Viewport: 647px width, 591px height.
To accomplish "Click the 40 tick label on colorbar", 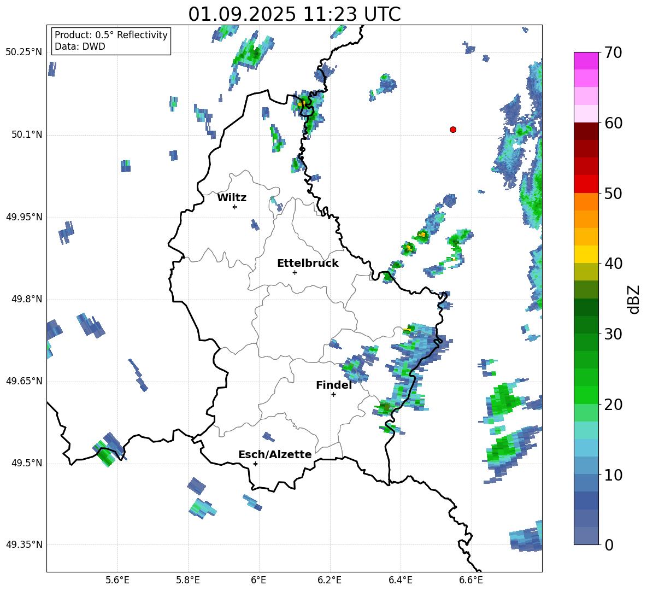I will [613, 264].
